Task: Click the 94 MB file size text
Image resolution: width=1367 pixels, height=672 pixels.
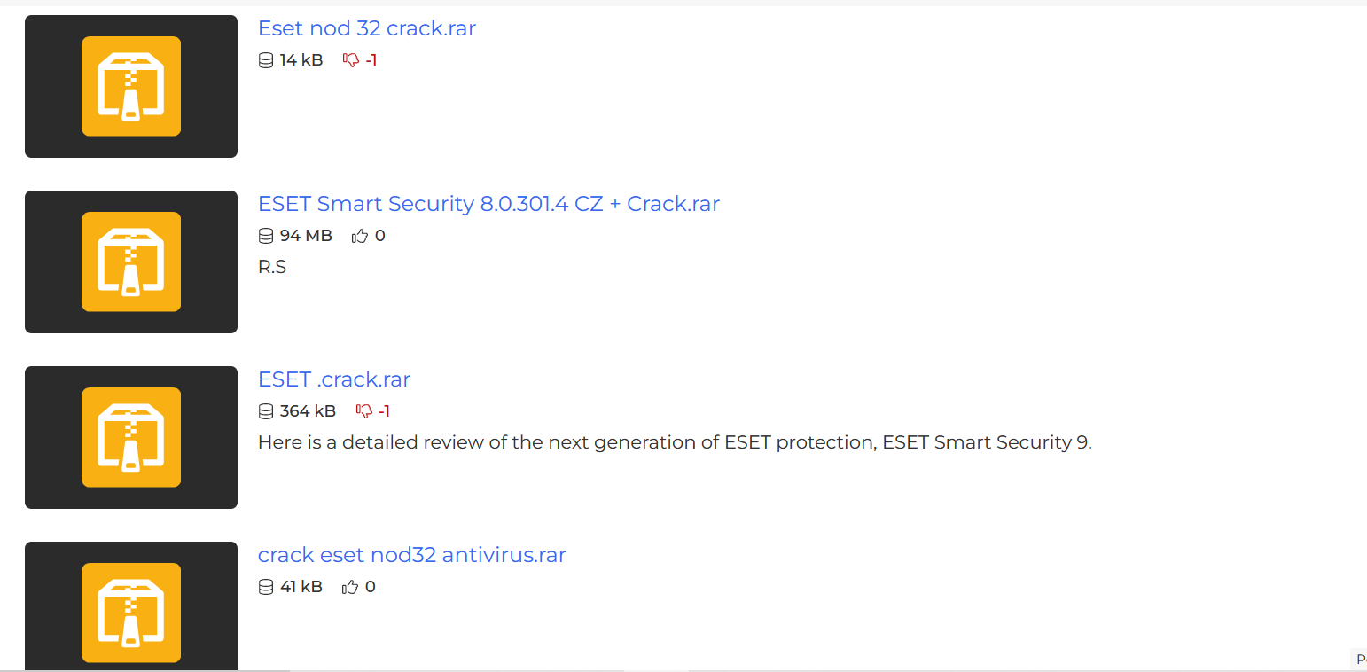Action: point(306,236)
